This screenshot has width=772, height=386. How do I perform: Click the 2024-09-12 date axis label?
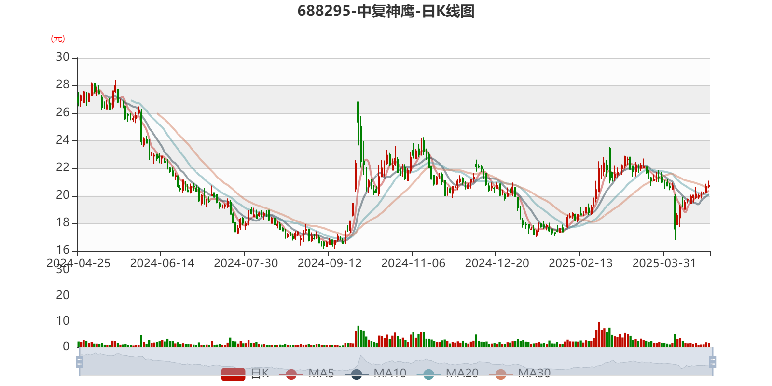330,263
